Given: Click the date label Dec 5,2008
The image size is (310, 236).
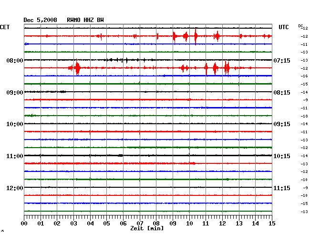Looking at the screenshot, I should point(40,20).
